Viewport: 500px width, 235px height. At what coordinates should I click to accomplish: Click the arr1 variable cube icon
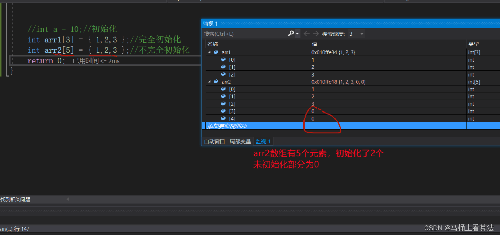pyautogui.click(x=216, y=52)
